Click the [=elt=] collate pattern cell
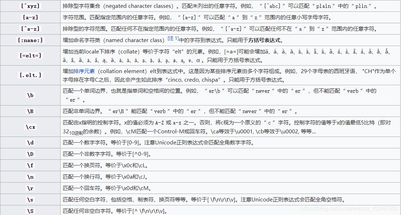Viewport: 401px width, 215px height. tap(30, 56)
